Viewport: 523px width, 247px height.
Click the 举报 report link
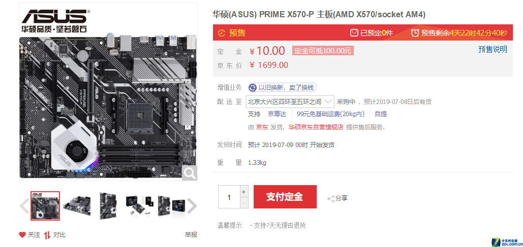pyautogui.click(x=191, y=235)
